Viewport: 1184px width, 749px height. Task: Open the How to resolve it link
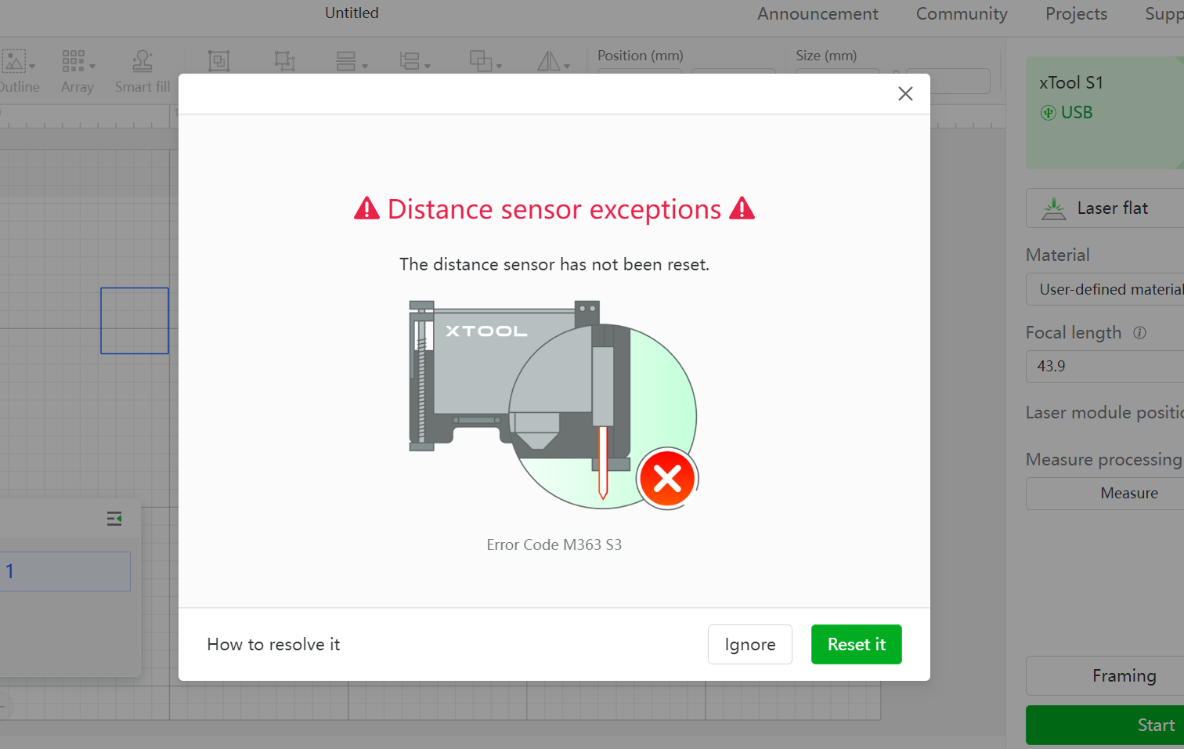273,644
